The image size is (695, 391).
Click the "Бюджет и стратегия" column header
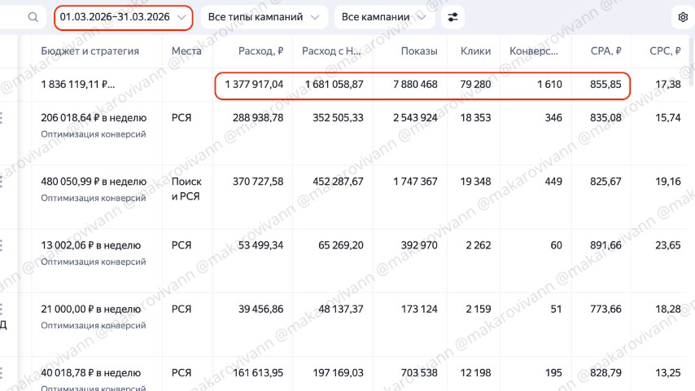[x=90, y=51]
